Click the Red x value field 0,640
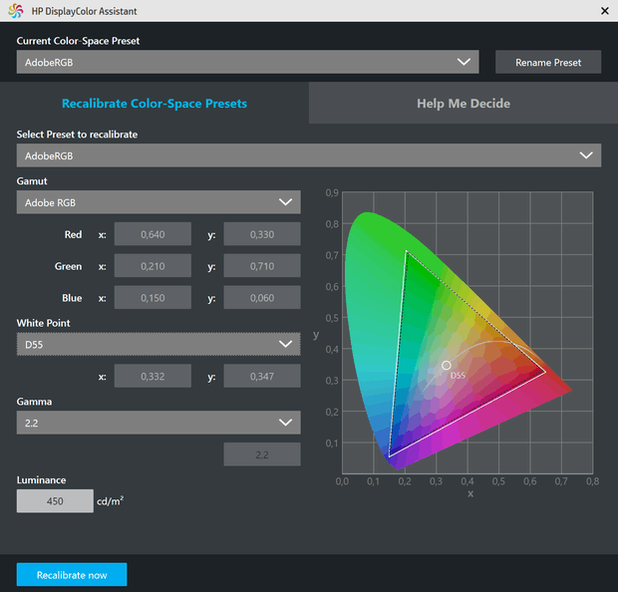This screenshot has width=618, height=592. click(x=153, y=234)
